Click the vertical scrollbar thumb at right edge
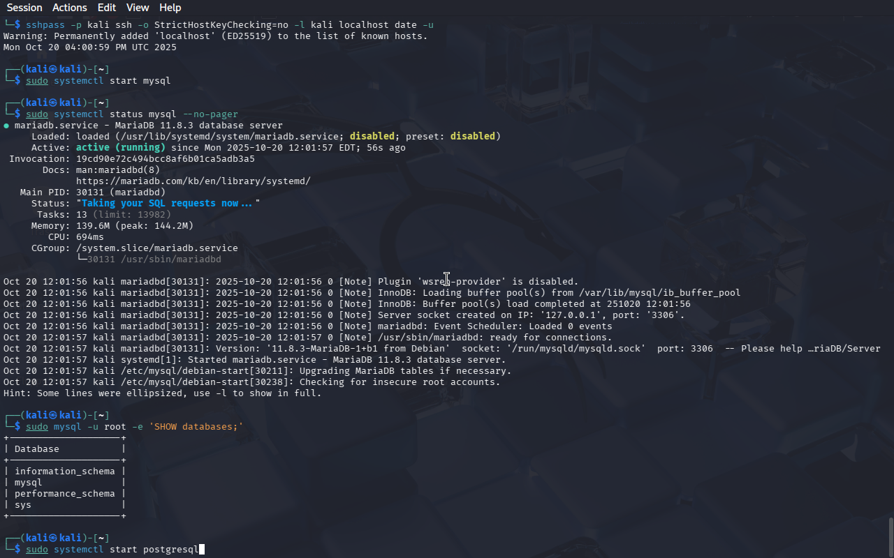894x558 pixels. [891, 536]
